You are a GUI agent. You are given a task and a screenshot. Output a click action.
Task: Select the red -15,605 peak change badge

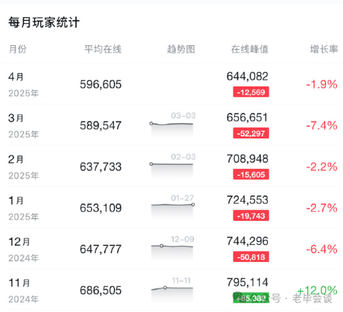251,174
